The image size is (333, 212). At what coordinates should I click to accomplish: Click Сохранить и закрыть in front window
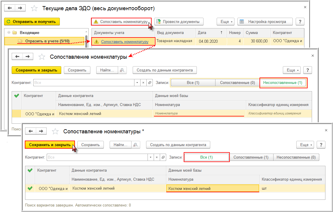point(50,145)
